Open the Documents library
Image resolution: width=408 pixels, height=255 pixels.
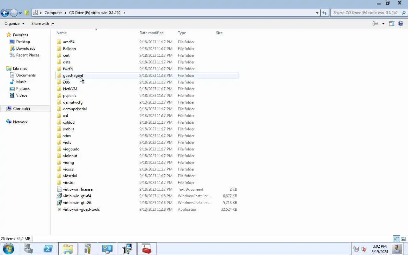[x=26, y=75]
